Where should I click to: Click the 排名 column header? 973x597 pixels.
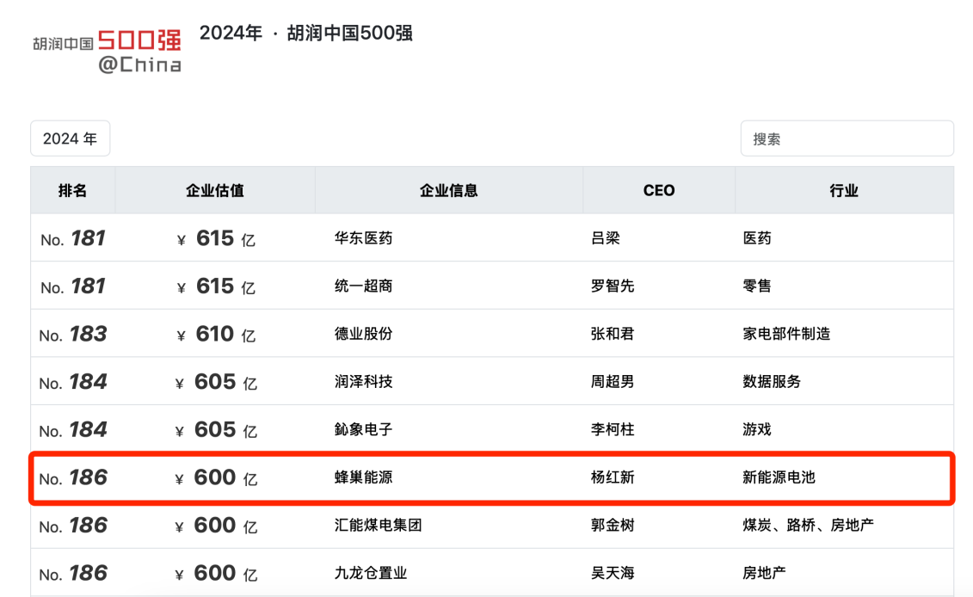coord(72,190)
